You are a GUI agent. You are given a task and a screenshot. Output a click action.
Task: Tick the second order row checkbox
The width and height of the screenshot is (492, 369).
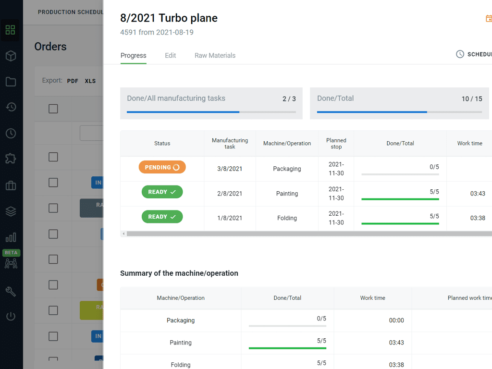tap(53, 183)
